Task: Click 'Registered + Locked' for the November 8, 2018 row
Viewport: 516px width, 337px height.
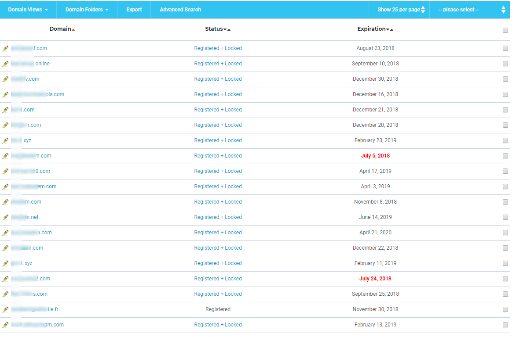Action: point(218,202)
